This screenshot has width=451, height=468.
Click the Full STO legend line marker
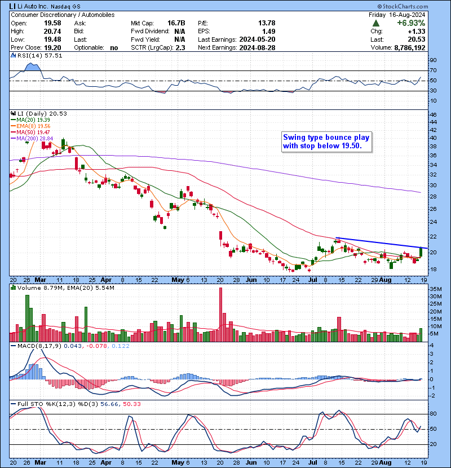(13, 404)
